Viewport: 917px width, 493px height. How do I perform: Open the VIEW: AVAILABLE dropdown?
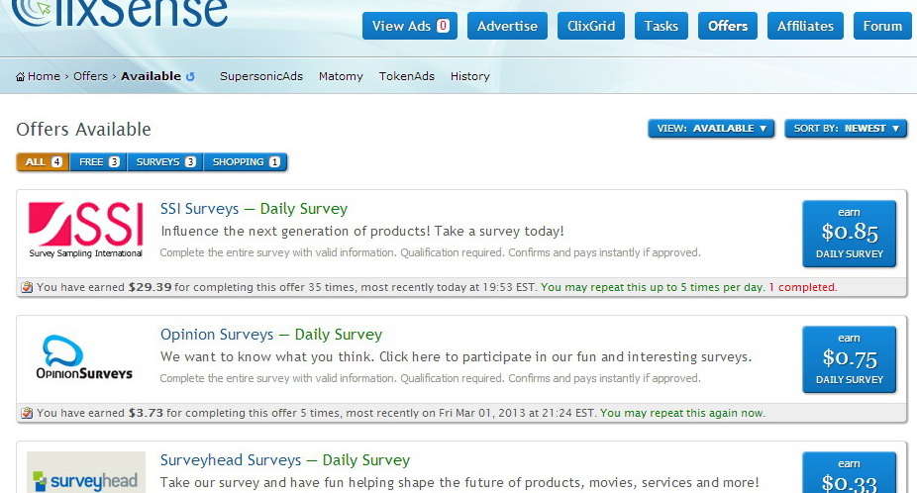(711, 129)
